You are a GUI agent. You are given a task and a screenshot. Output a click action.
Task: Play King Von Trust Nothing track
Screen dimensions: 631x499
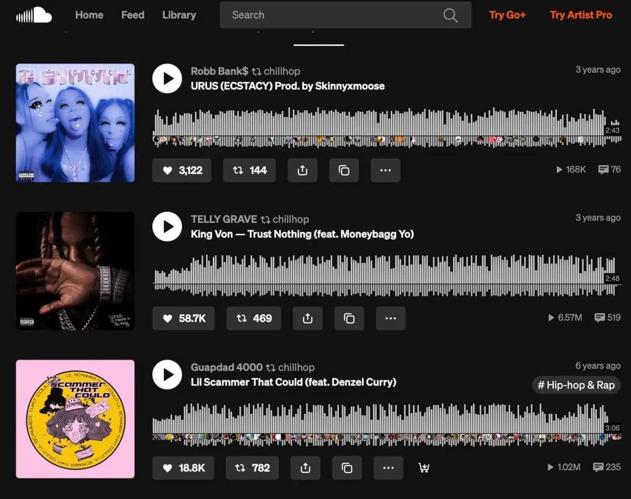pyautogui.click(x=167, y=227)
